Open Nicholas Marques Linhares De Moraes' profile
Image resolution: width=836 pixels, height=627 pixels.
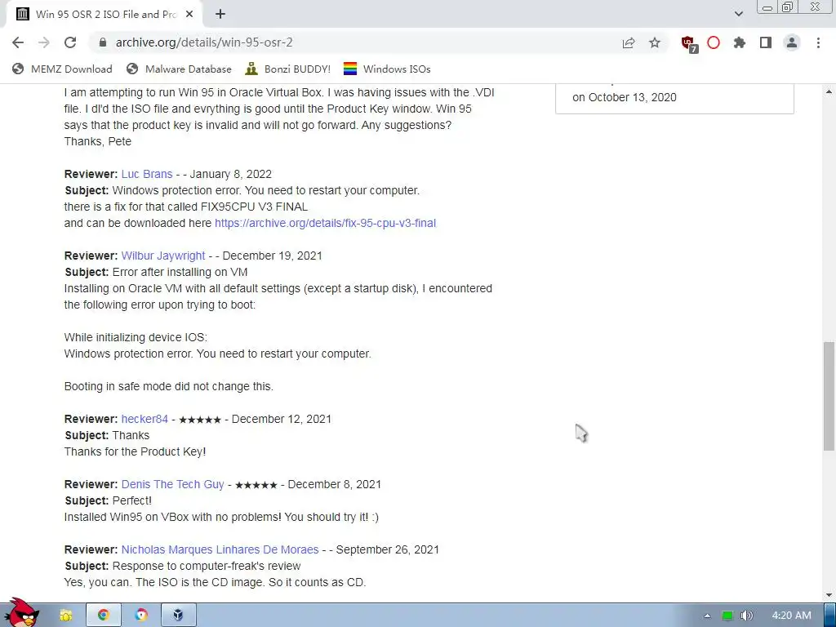point(220,549)
